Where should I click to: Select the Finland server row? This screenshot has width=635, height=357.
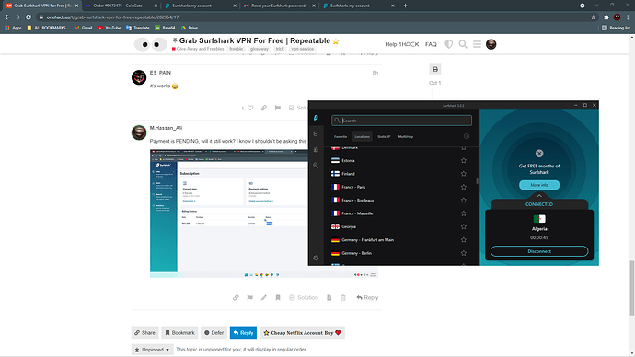[x=398, y=174]
